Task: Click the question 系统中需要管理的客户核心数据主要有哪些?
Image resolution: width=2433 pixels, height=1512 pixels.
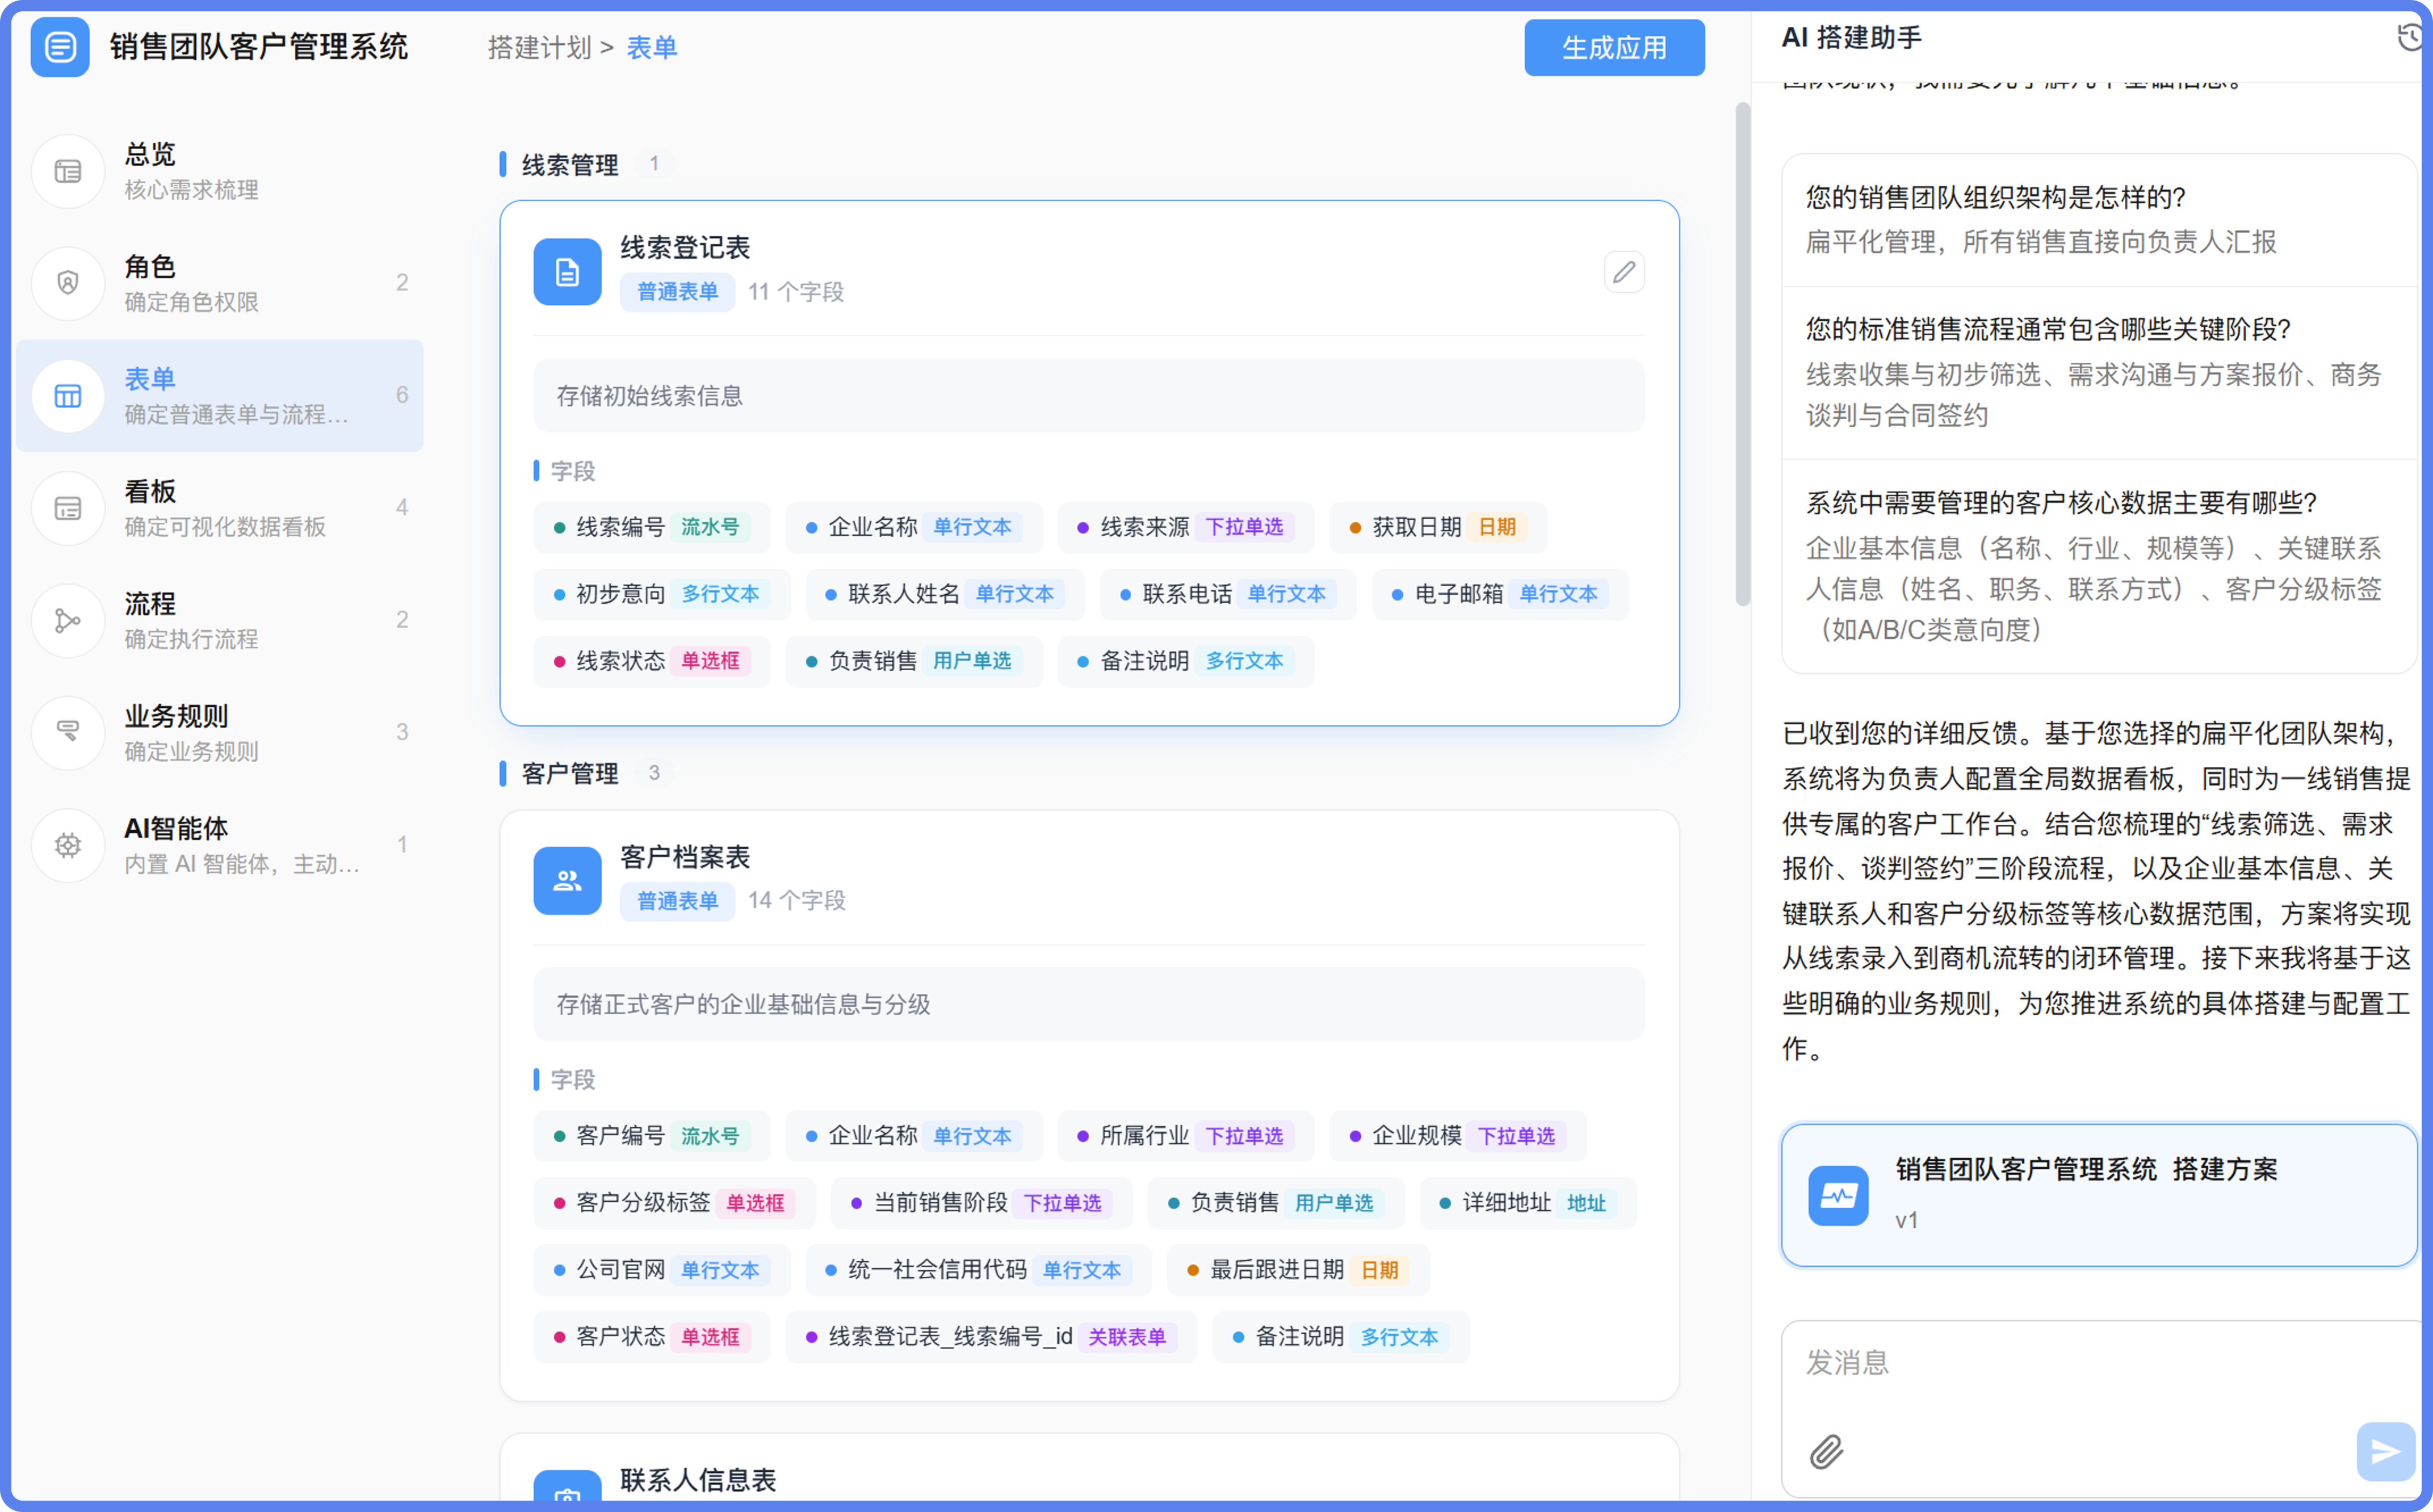Action: pos(2061,503)
